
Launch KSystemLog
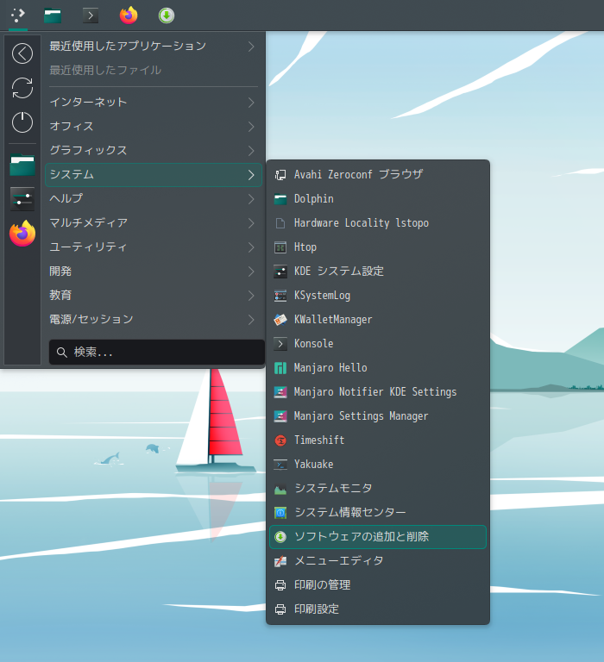coord(378,296)
